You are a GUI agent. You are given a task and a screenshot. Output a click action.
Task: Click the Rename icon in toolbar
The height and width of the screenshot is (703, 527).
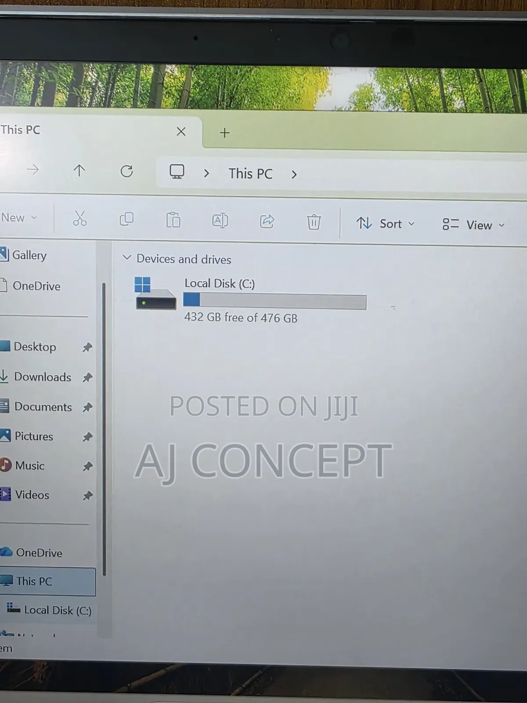pos(220,220)
